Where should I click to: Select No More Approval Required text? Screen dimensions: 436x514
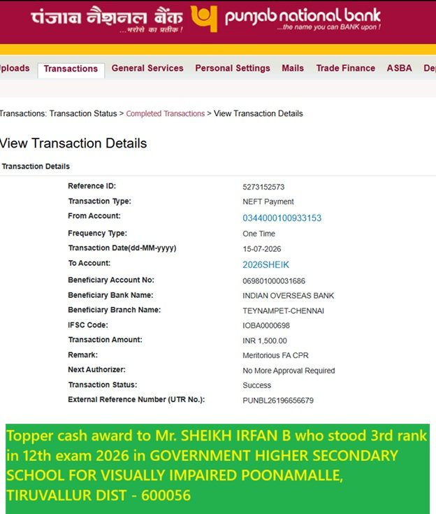289,371
